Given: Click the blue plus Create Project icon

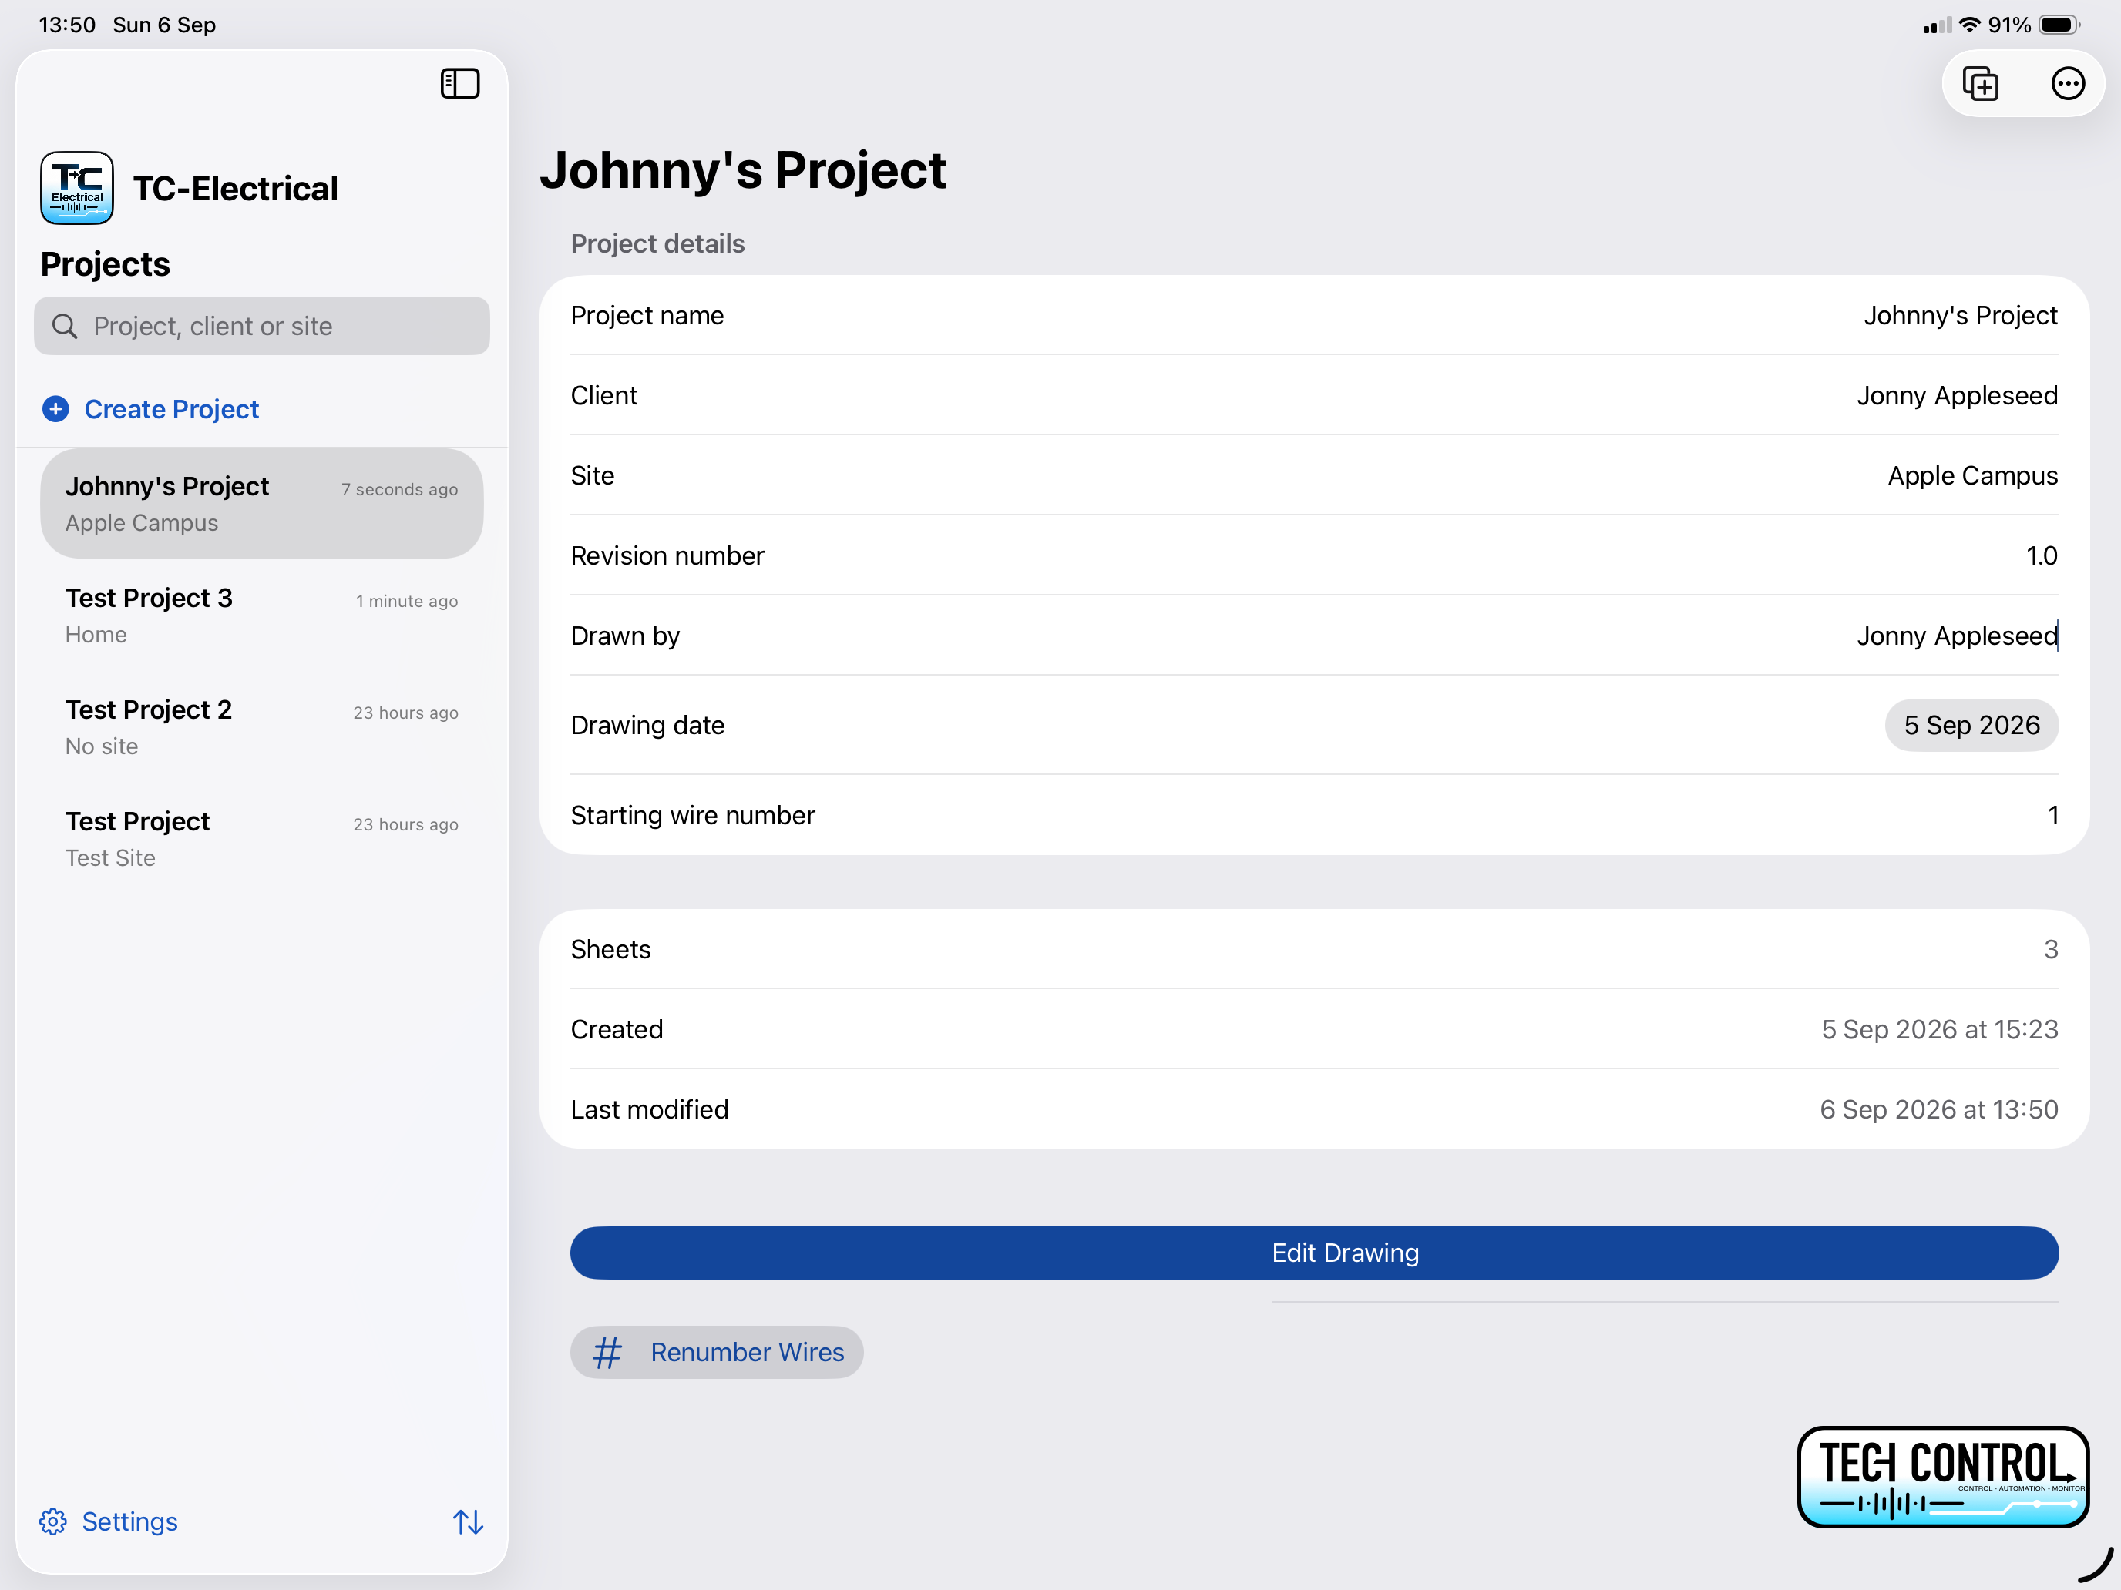Looking at the screenshot, I should coord(55,409).
